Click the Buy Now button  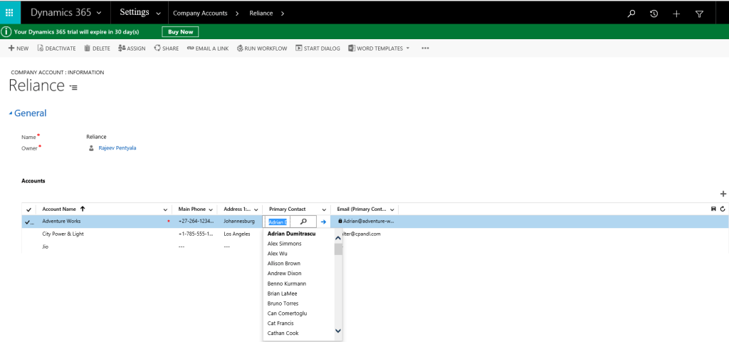pyautogui.click(x=180, y=32)
